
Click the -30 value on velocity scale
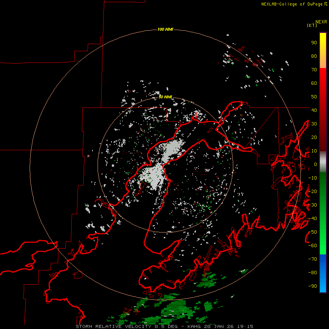click(313, 205)
